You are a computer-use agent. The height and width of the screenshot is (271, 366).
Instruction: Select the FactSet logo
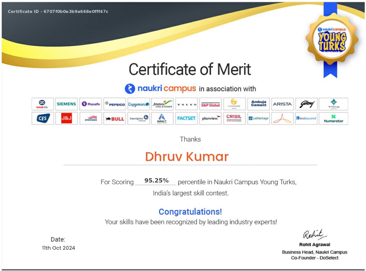[187, 118]
